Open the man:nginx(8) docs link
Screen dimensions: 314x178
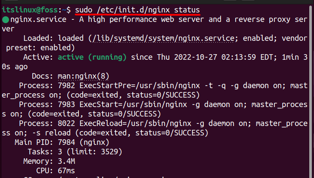(x=83, y=76)
